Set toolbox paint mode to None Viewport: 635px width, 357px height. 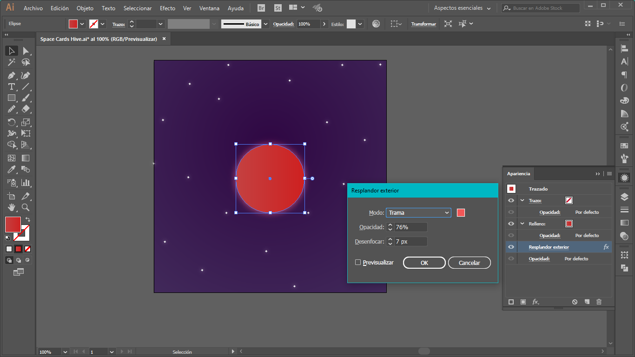click(x=27, y=249)
